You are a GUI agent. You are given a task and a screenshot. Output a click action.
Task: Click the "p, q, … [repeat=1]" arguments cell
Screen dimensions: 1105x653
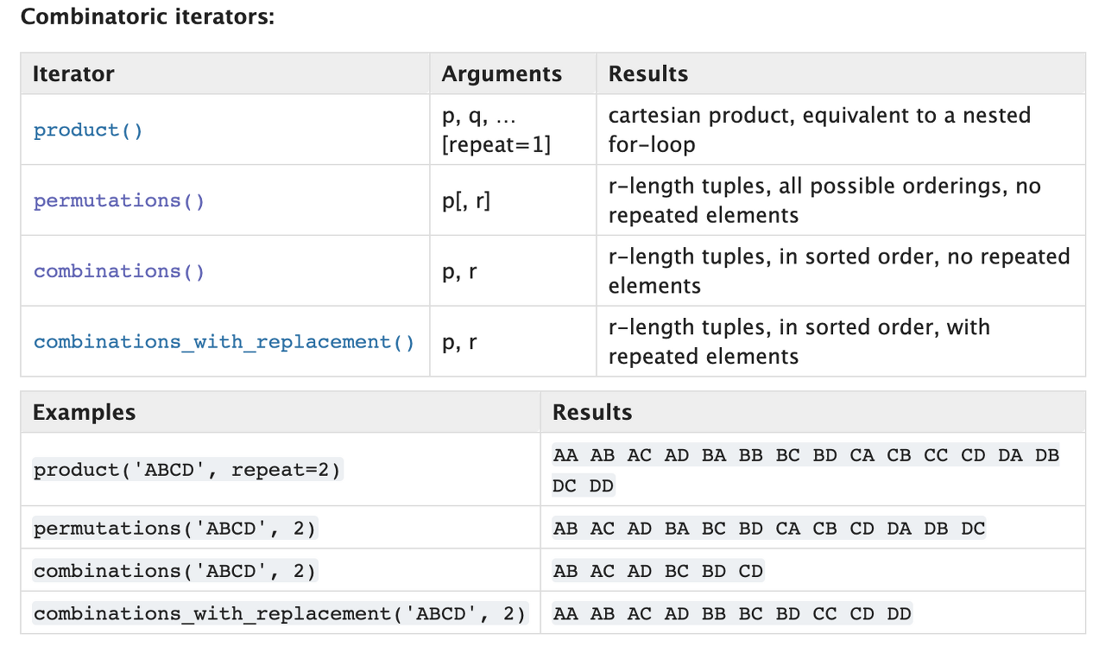pyautogui.click(x=496, y=130)
